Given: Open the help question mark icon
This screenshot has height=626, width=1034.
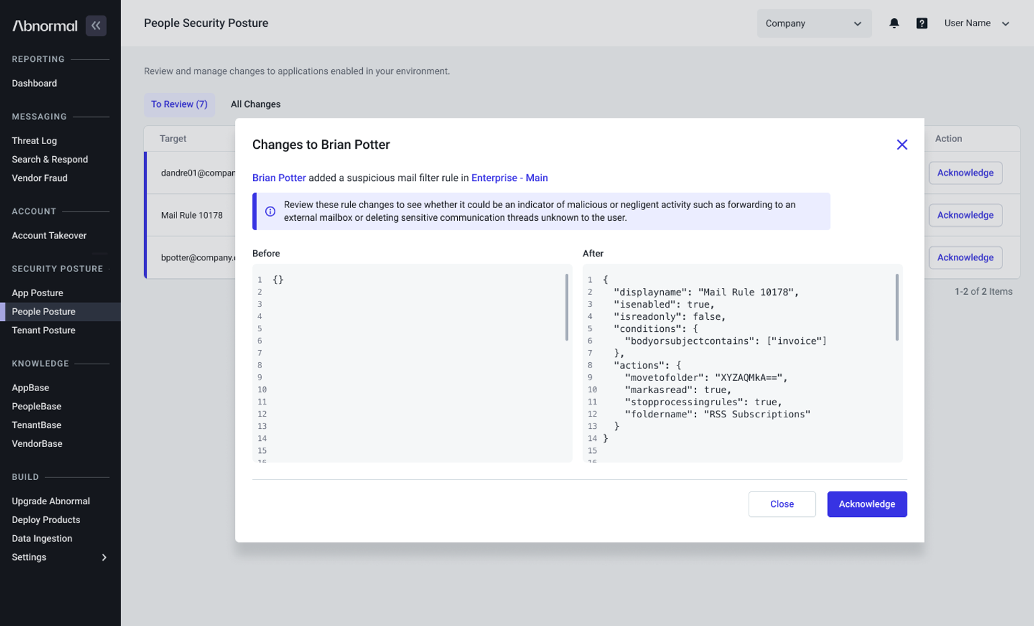Looking at the screenshot, I should 922,24.
